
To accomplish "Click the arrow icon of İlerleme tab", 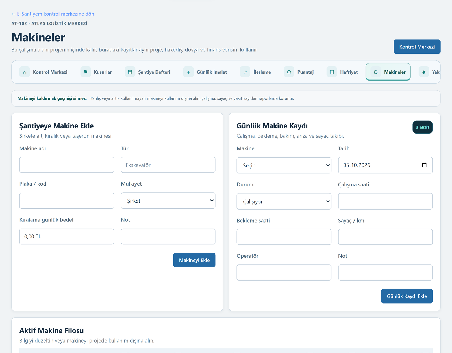I will 245,72.
